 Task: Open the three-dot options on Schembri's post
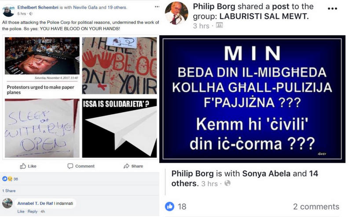(x=157, y=7)
